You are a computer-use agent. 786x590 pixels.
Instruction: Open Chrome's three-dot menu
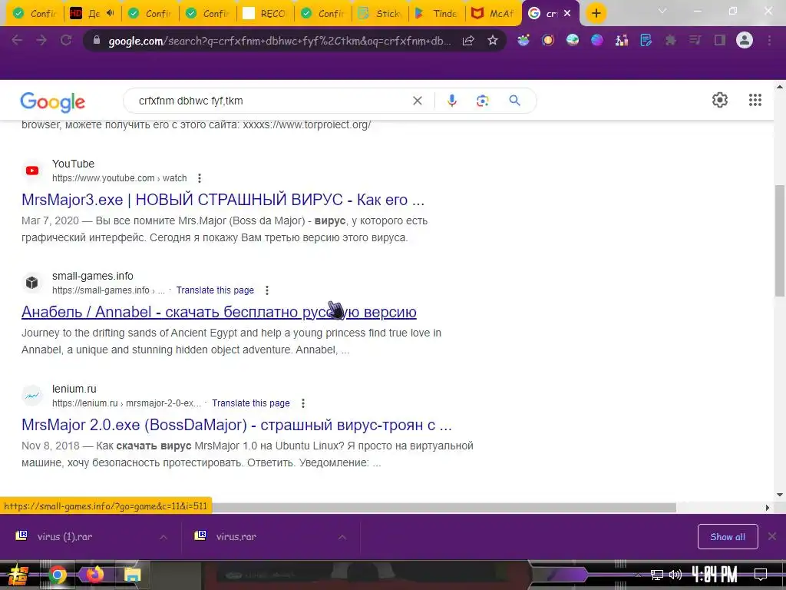pos(769,40)
